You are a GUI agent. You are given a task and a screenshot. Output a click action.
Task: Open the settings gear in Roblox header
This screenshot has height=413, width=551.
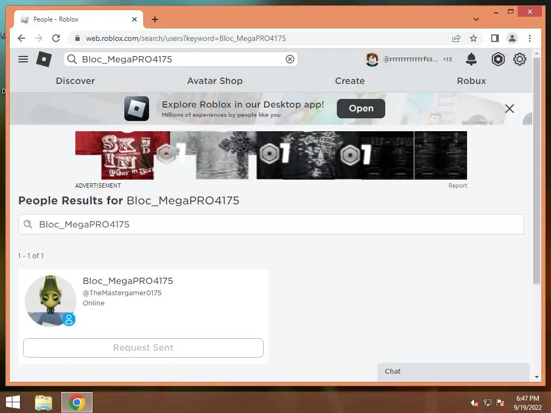coord(520,59)
